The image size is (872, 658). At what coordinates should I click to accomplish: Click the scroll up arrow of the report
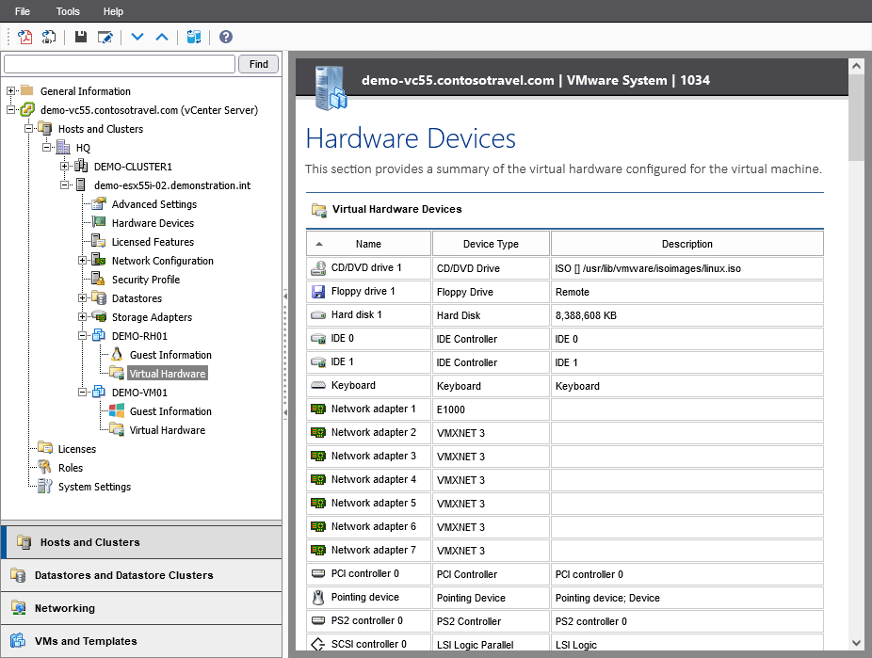856,67
